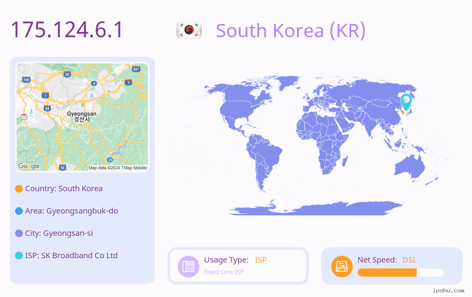Screen dimensions: 472x297
Task: Click the Area: Gyeongsangbuk-do text
Action: pos(71,211)
